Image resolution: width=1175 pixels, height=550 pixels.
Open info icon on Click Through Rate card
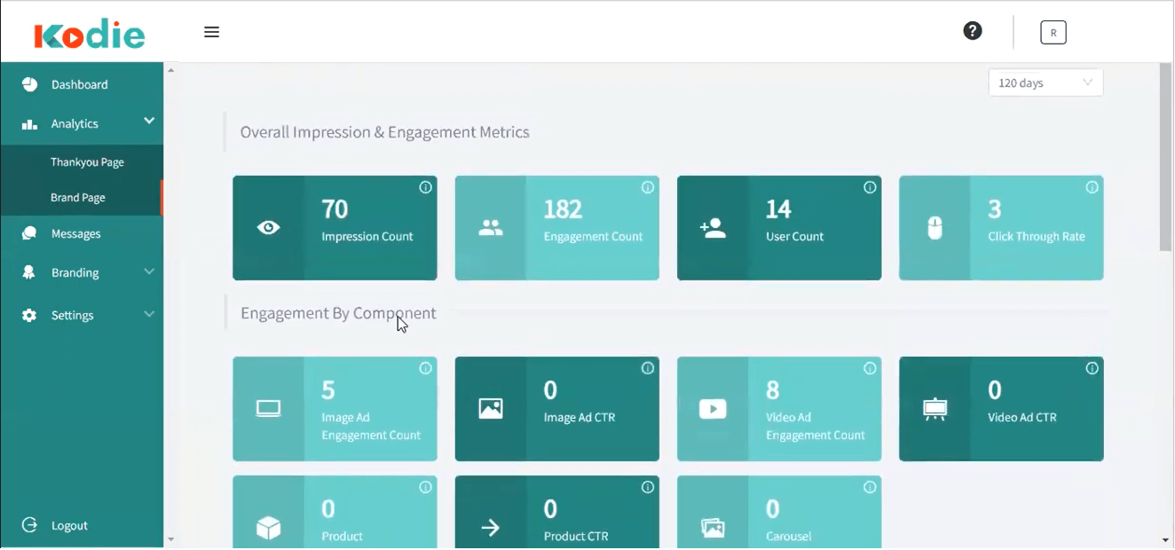1092,187
